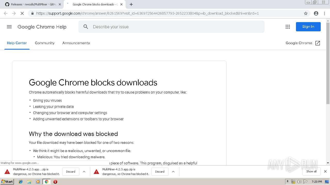This screenshot has width=330, height=185.
Task: Switch to Announcements tab
Action: pyautogui.click(x=76, y=43)
